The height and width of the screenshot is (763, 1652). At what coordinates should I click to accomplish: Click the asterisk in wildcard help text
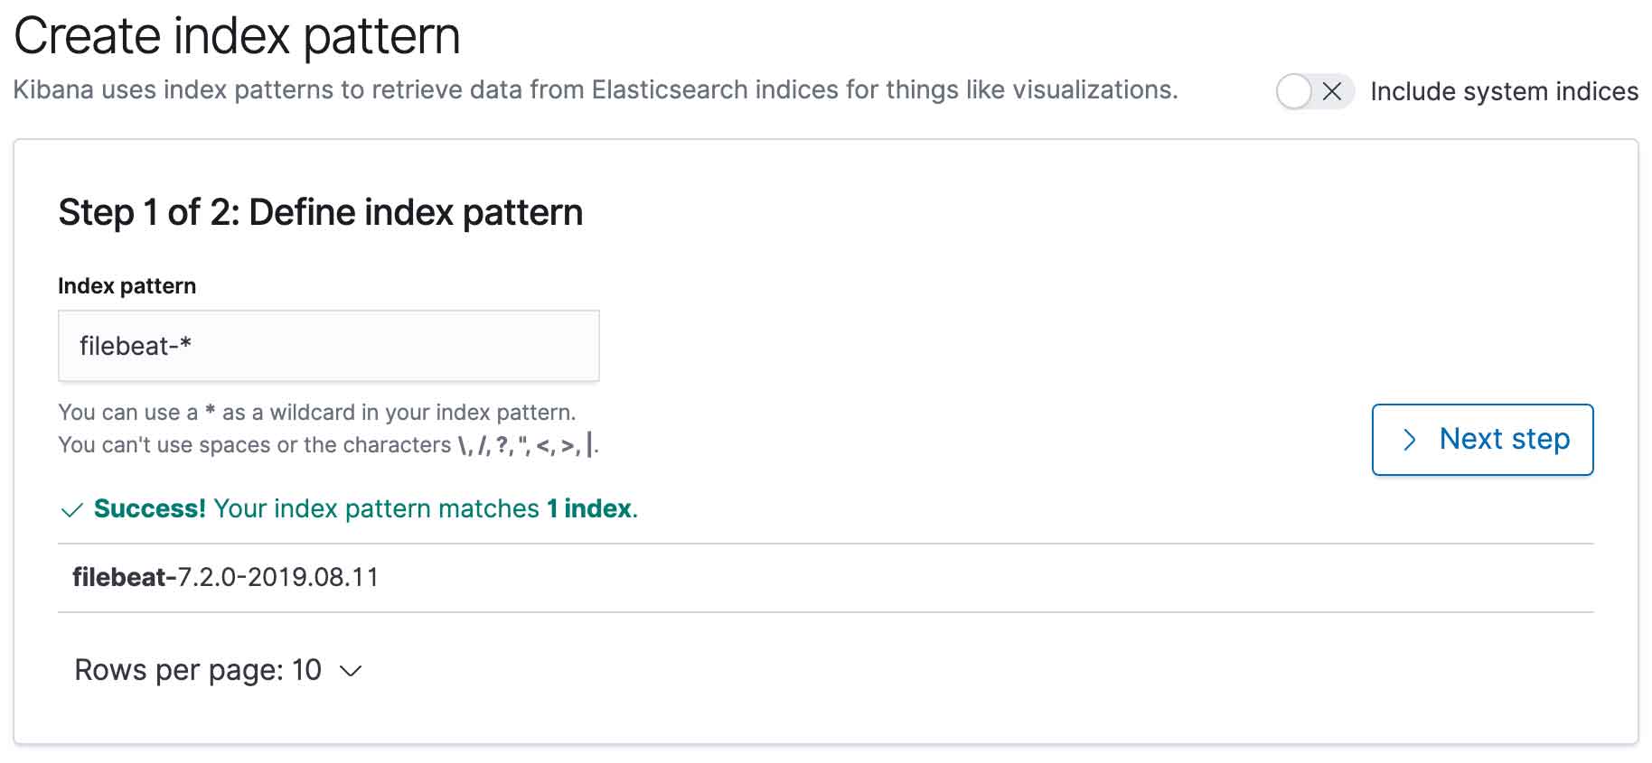pyautogui.click(x=210, y=411)
